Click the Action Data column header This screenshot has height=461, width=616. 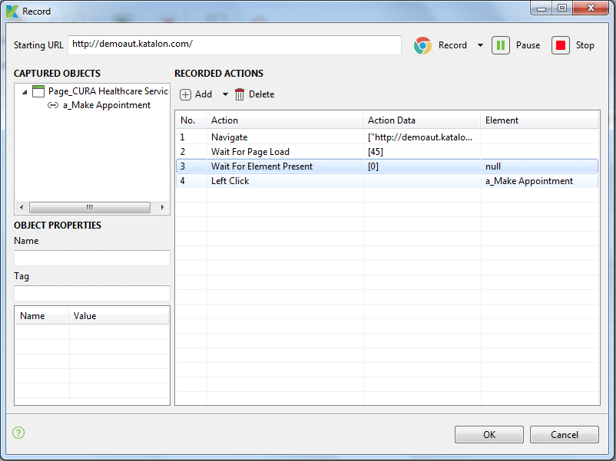coord(422,120)
